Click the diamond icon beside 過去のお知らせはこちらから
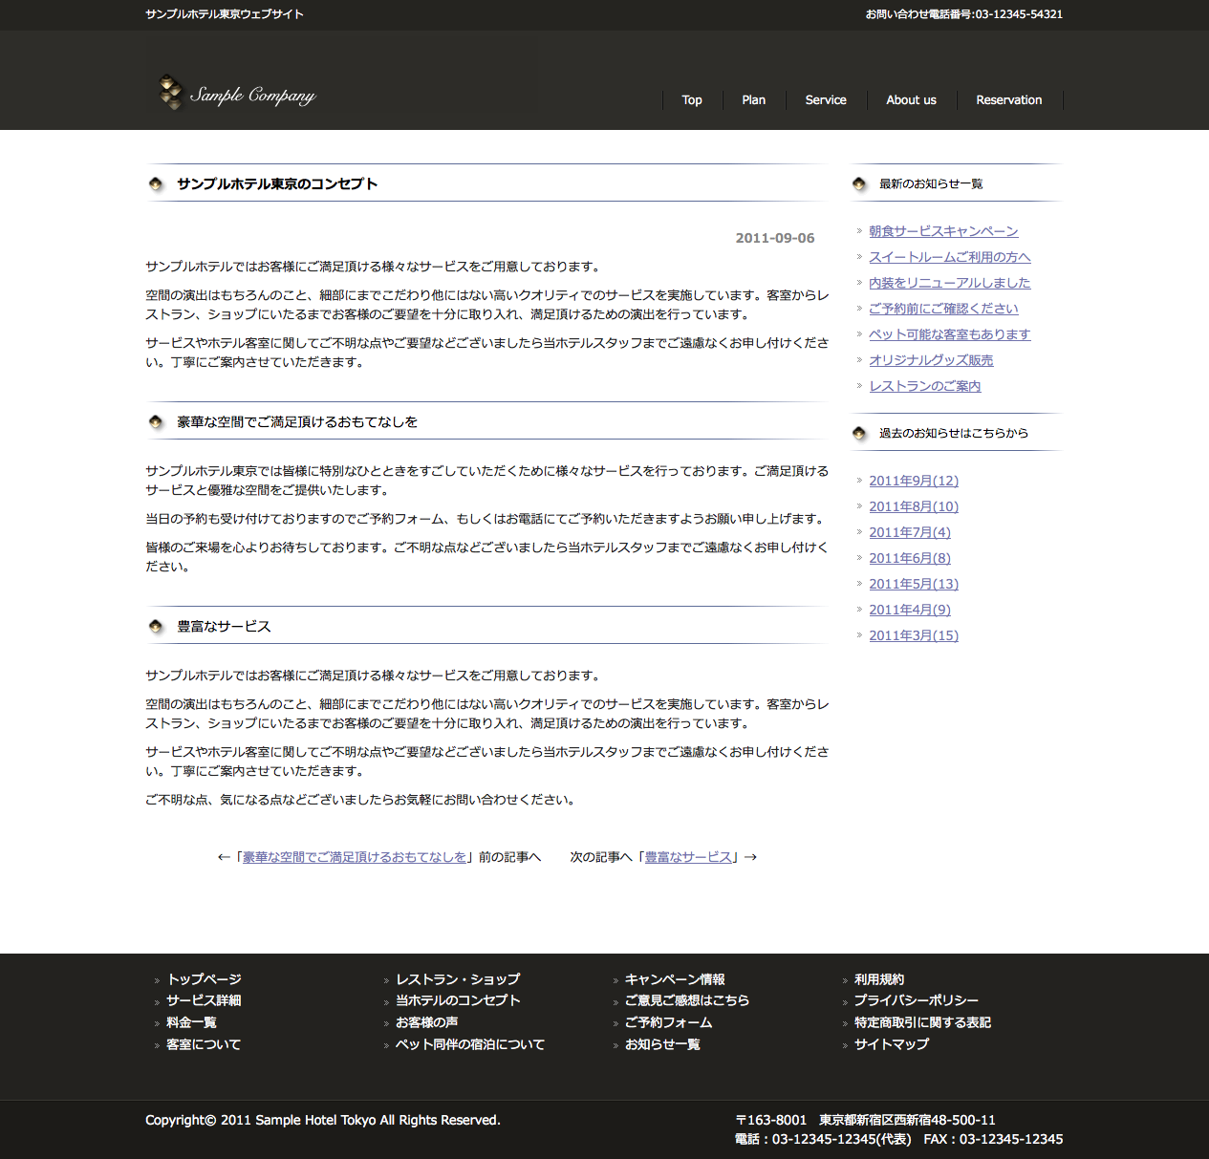This screenshot has width=1209, height=1159. [x=859, y=433]
